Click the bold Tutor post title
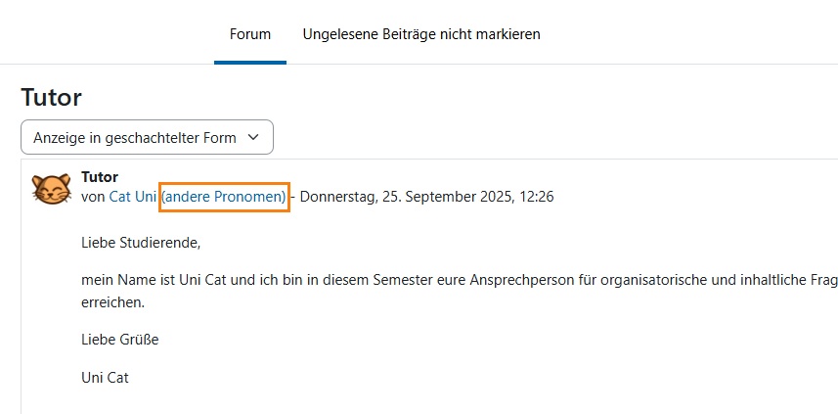The image size is (838, 414). (100, 177)
